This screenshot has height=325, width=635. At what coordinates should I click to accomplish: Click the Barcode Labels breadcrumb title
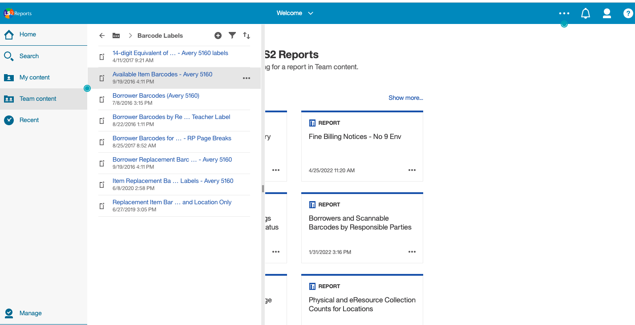(x=160, y=36)
